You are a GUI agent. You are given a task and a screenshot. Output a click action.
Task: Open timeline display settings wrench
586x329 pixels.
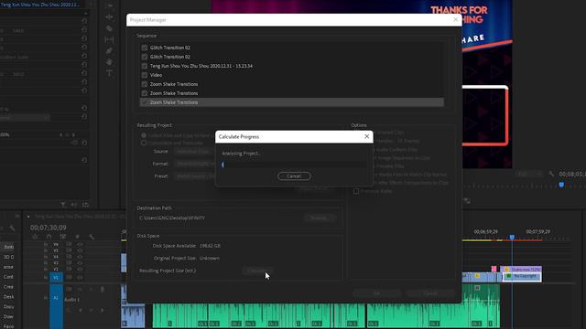[92, 237]
